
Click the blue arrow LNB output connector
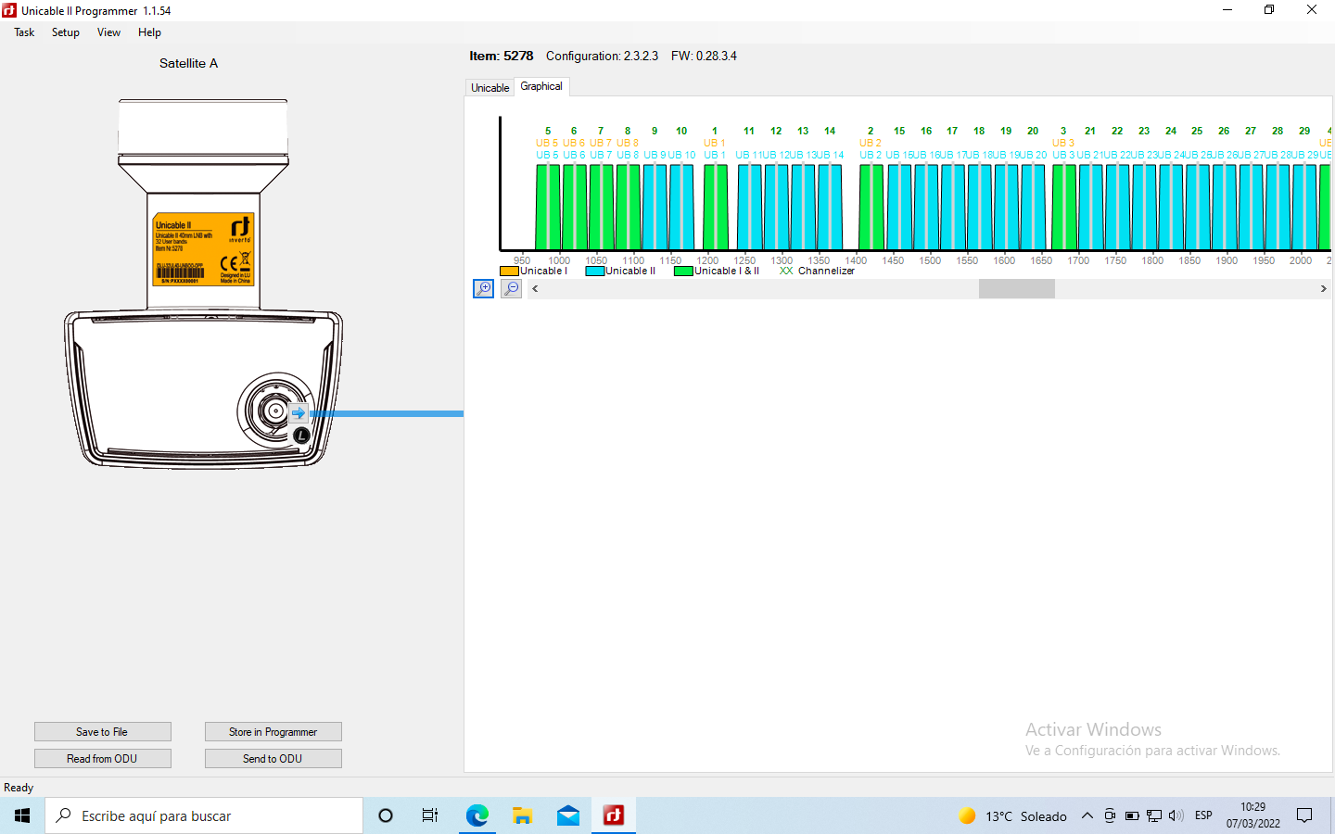coord(299,413)
